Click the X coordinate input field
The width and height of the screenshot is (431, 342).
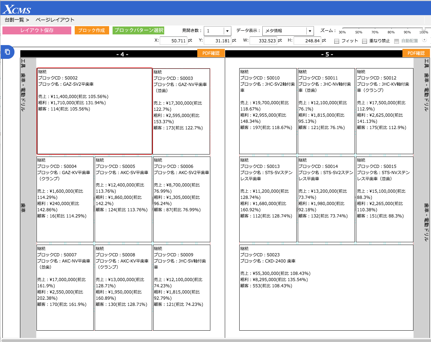point(174,41)
